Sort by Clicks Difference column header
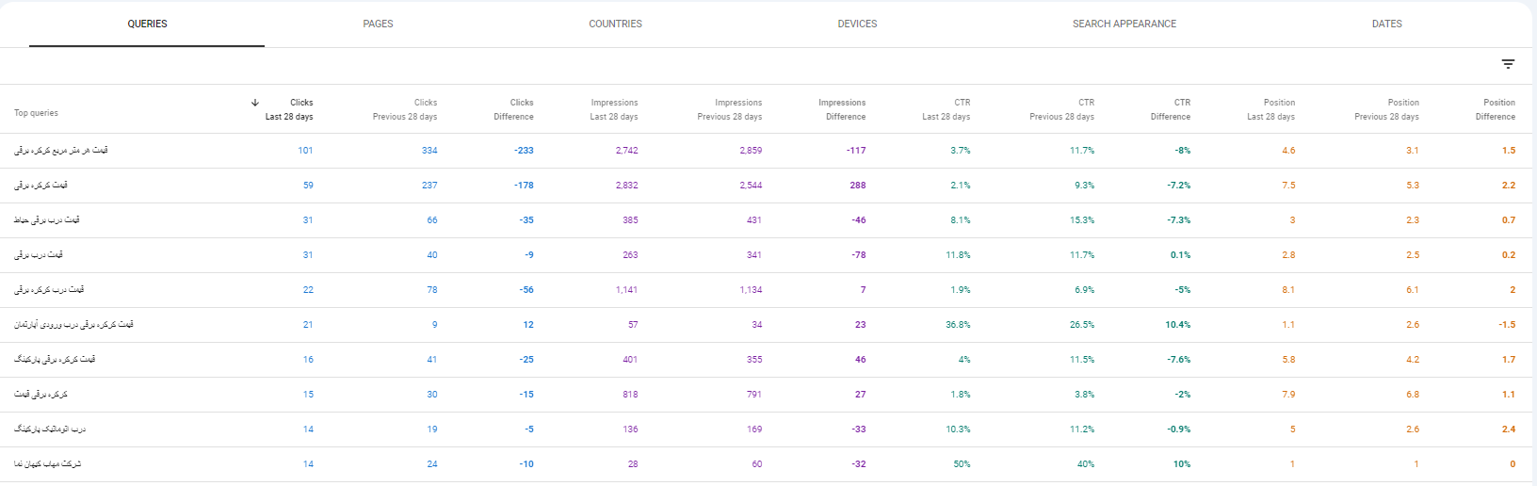The height and width of the screenshot is (486, 1537). pos(513,109)
